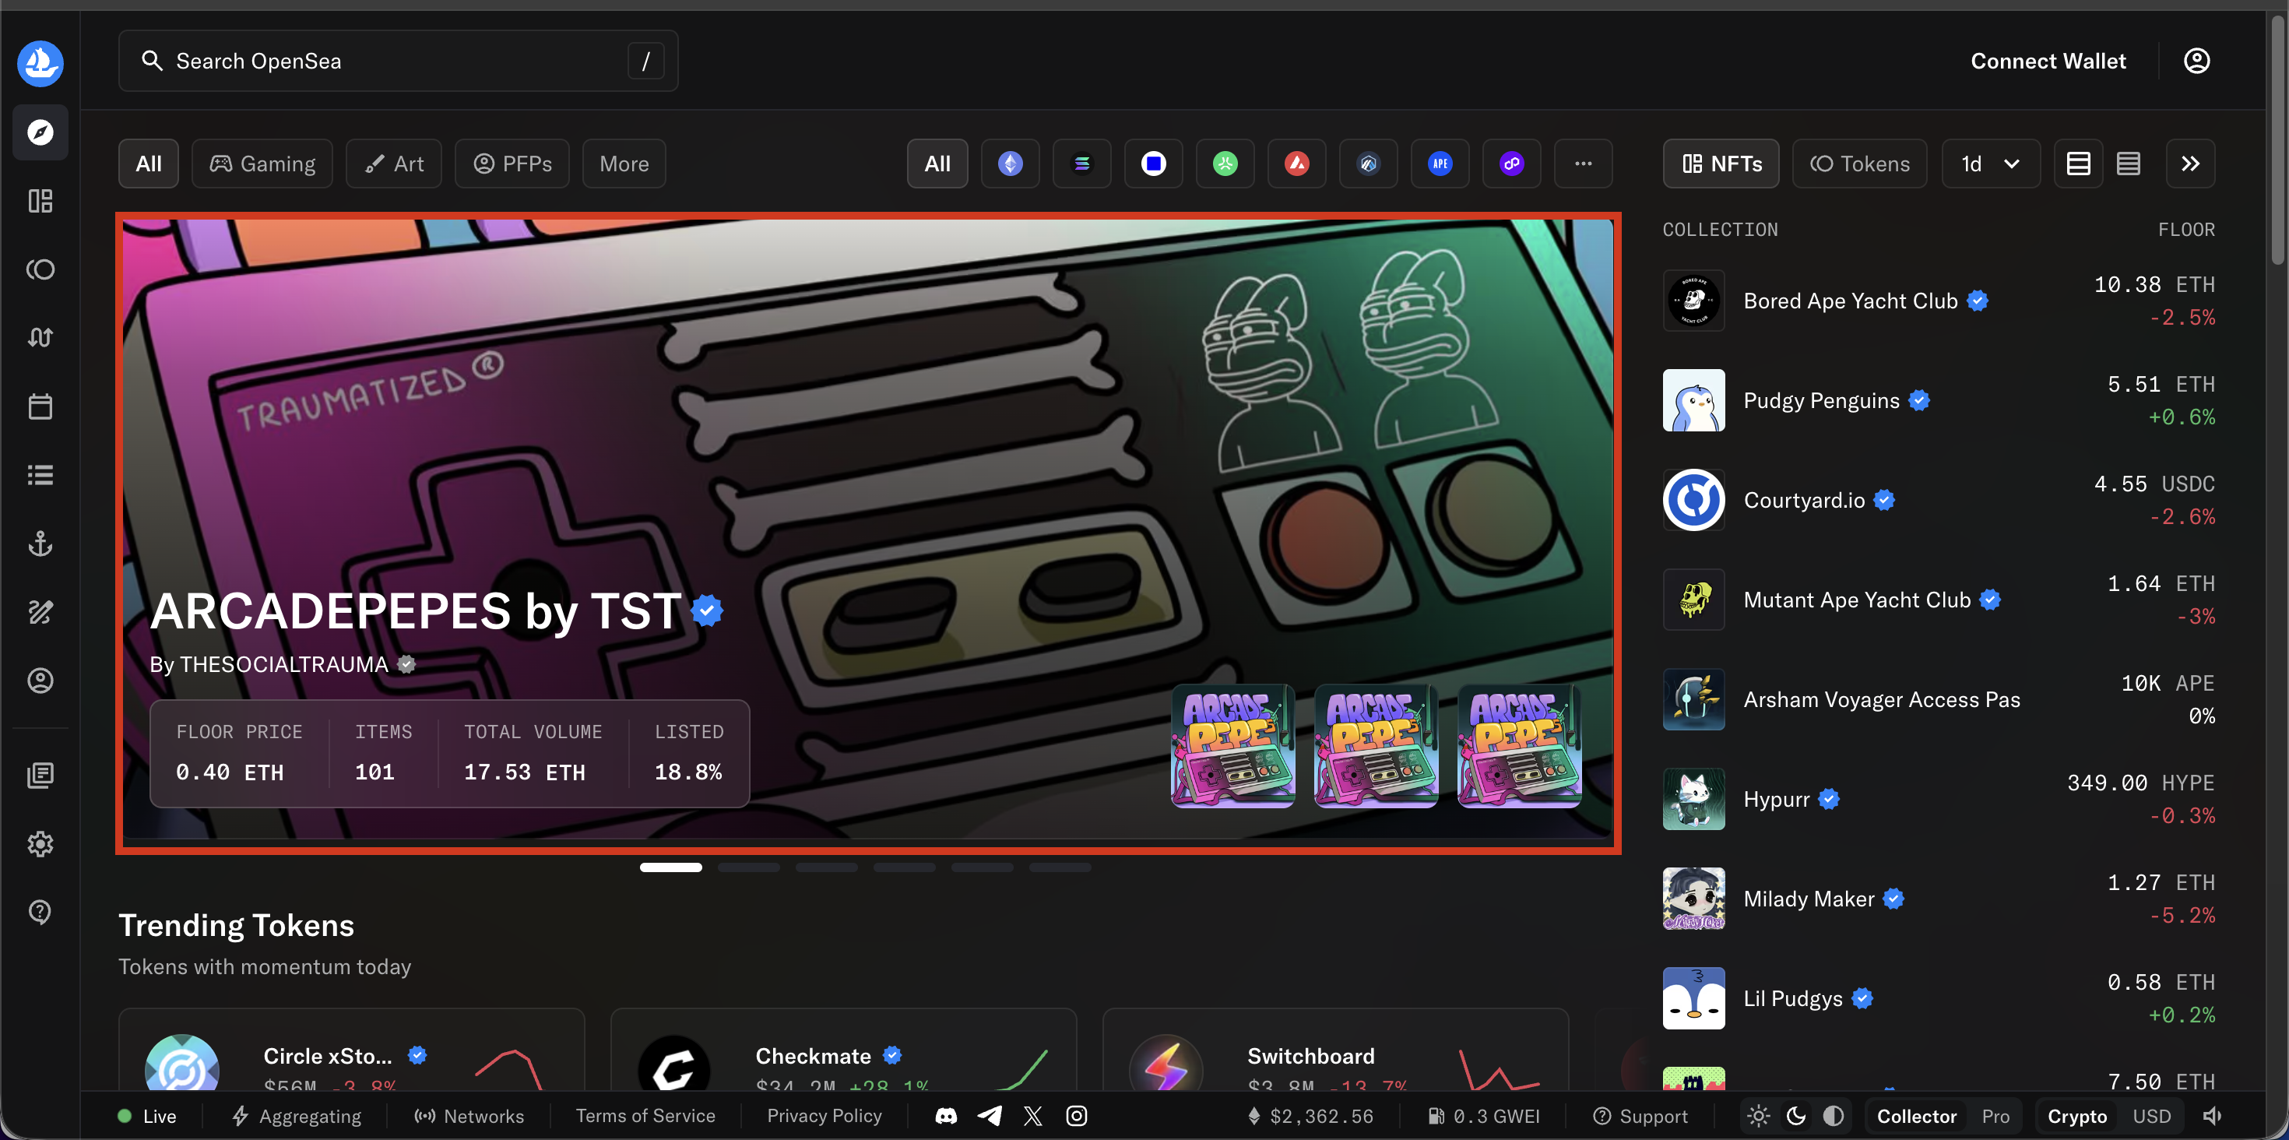
Task: Select Collector mode in the footer
Action: tap(1917, 1116)
